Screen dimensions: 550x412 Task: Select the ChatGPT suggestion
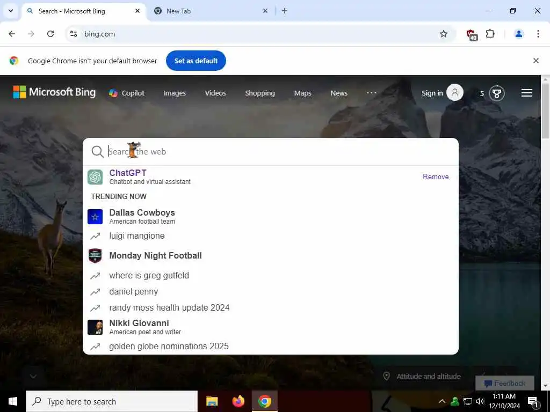coord(271,177)
